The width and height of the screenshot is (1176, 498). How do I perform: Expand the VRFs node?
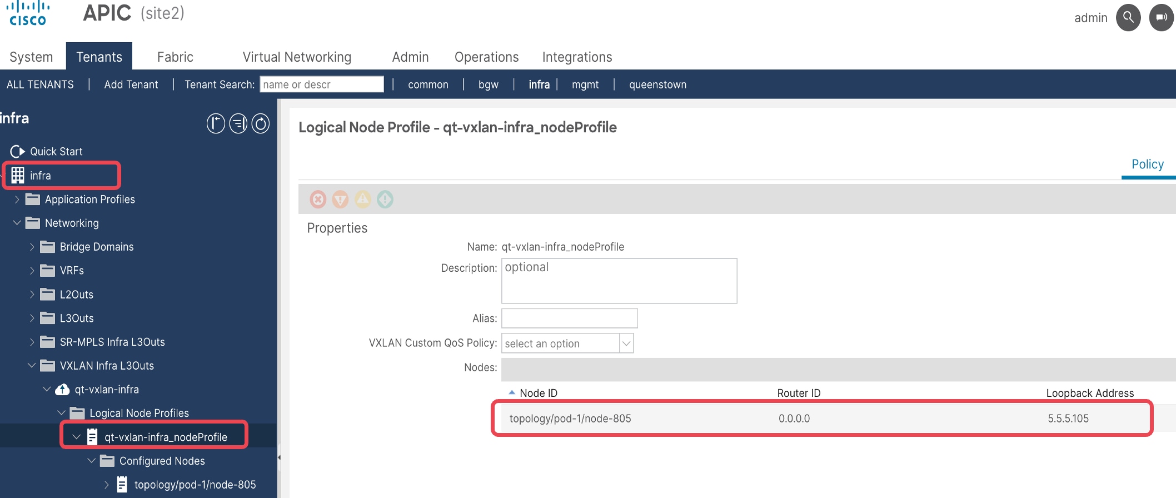(x=32, y=271)
